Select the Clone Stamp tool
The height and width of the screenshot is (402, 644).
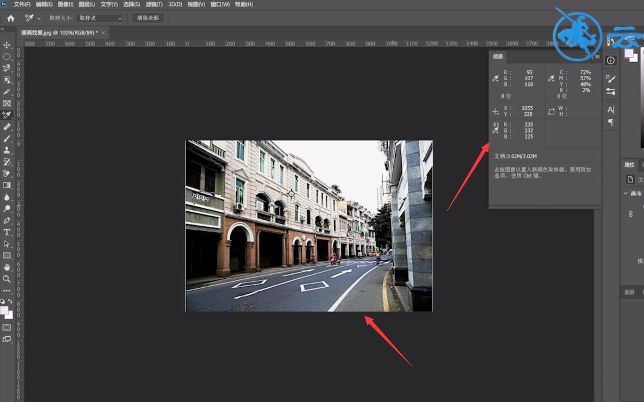click(7, 150)
